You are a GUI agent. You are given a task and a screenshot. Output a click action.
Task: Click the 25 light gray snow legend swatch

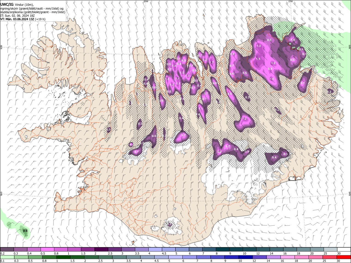pos(330,250)
